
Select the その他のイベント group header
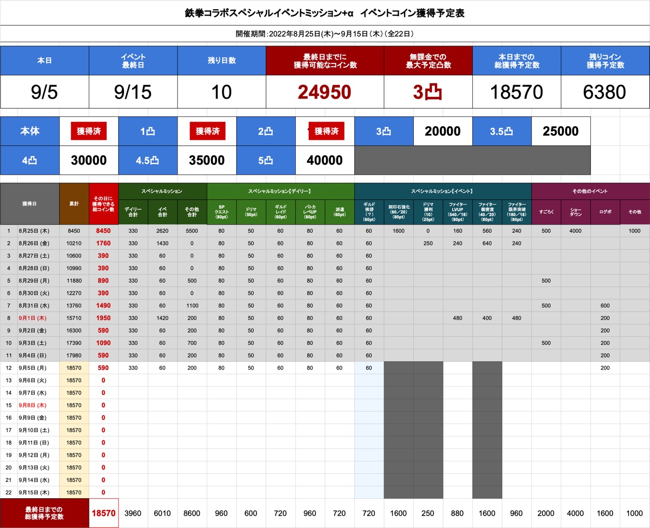click(590, 191)
